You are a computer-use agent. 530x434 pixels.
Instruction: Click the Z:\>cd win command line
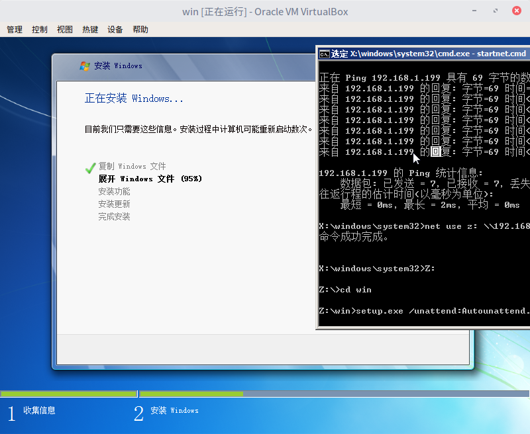345,290
